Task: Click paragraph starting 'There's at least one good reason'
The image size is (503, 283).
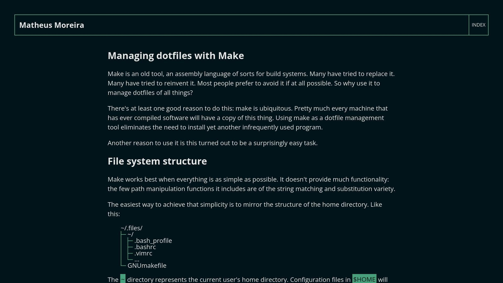Action: [251, 118]
